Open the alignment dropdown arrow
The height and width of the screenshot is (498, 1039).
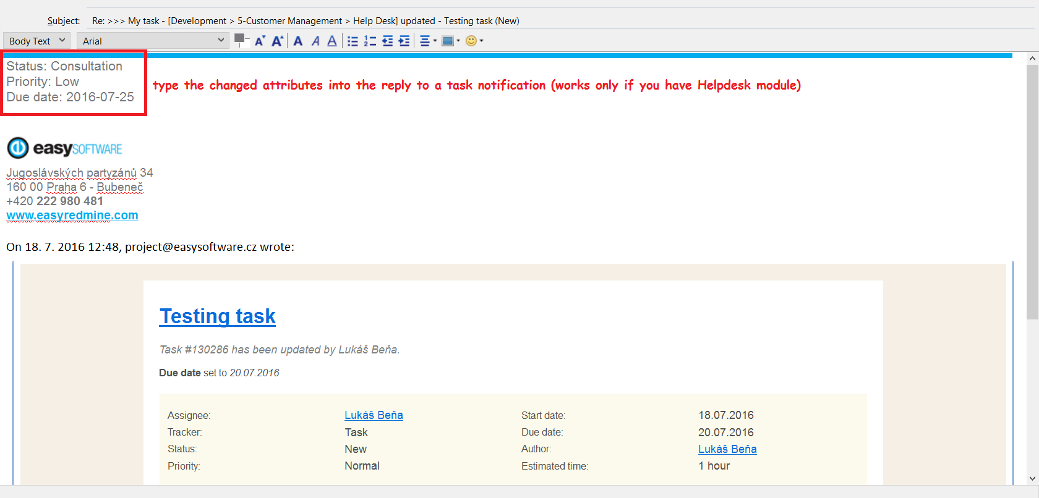[435, 41]
